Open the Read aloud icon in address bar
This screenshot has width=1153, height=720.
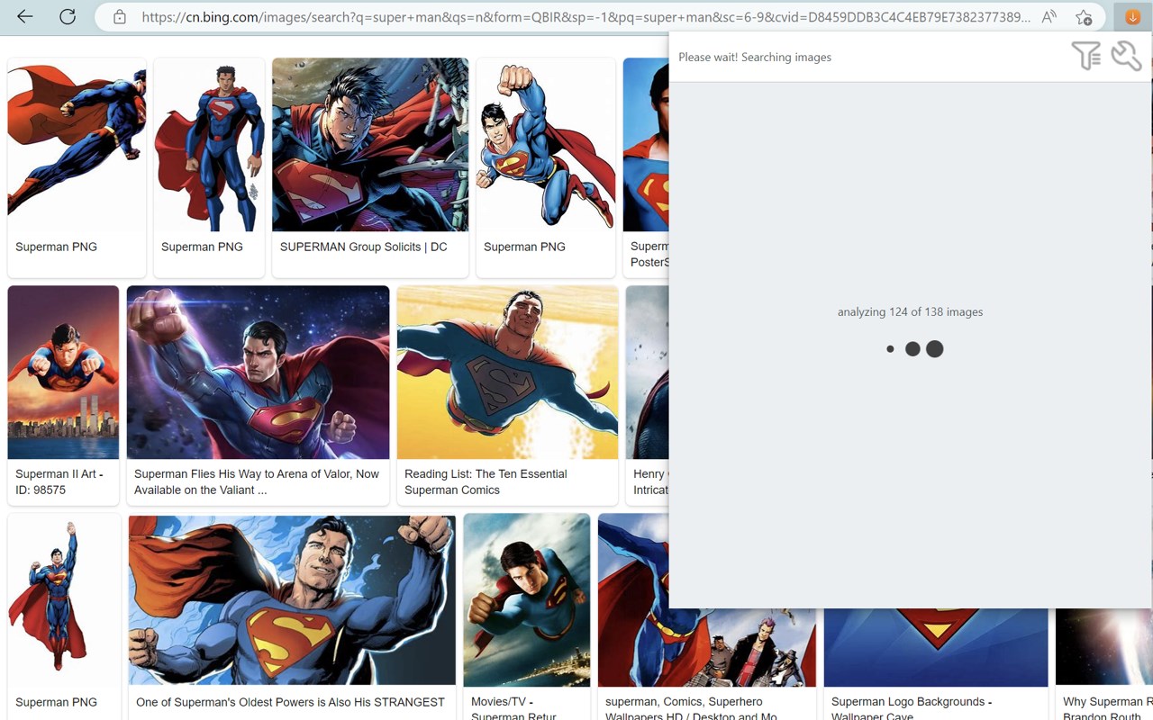click(1049, 17)
